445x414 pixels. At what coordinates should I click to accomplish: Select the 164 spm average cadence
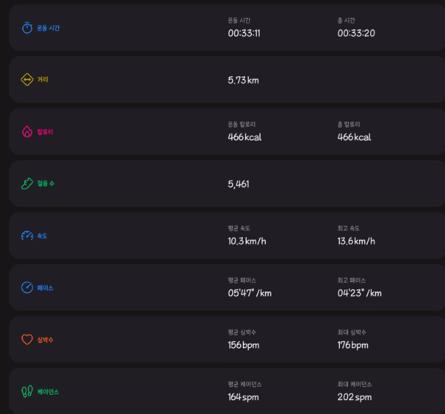click(243, 397)
